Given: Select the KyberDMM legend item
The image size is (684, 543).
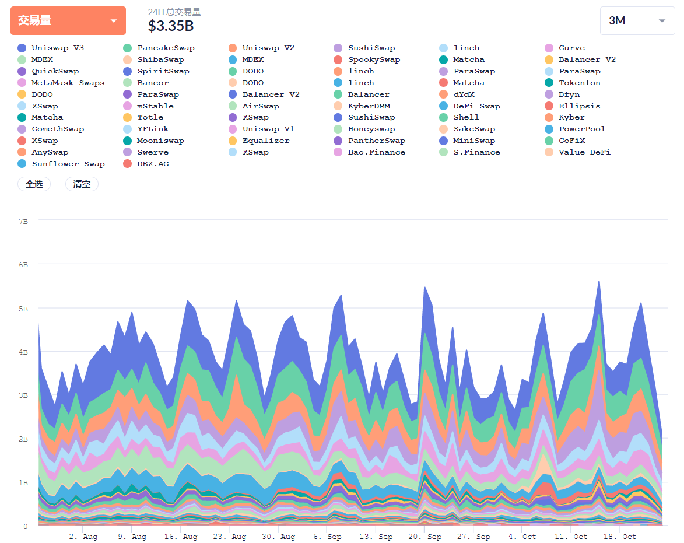Looking at the screenshot, I should coord(362,106).
